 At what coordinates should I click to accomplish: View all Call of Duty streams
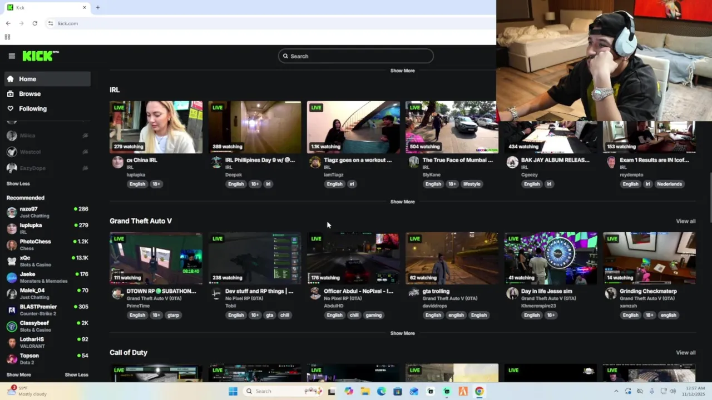click(686, 353)
